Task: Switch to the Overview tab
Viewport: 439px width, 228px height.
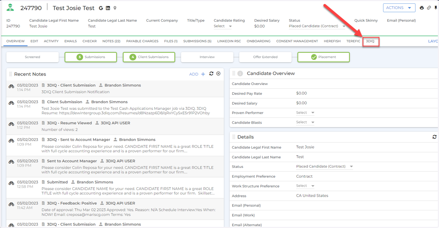Action: tap(15, 41)
